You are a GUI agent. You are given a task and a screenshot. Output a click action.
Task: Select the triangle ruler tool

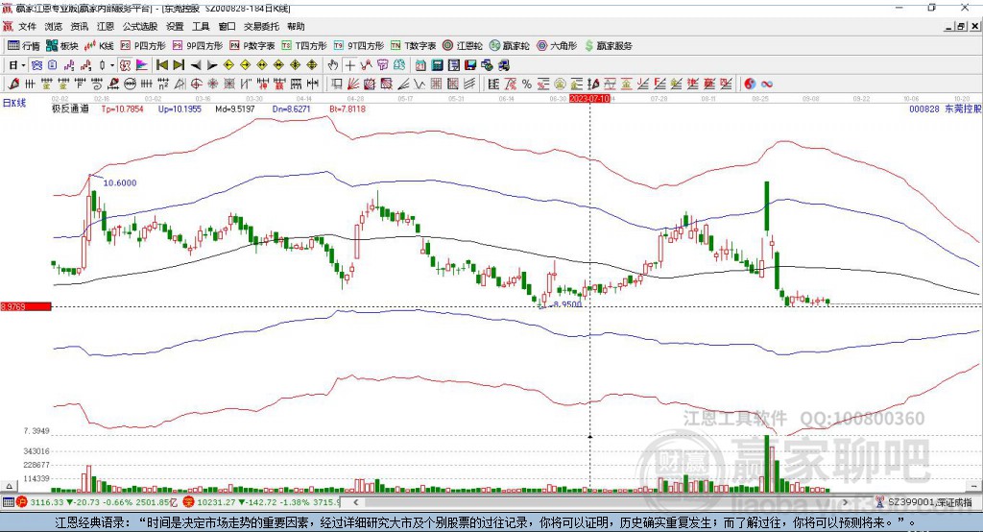click(x=180, y=84)
